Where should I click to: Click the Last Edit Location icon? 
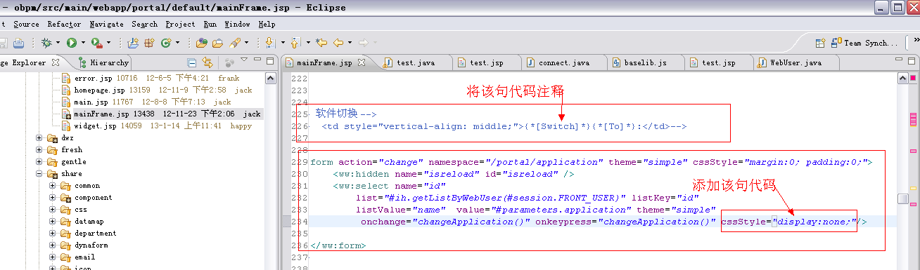tap(321, 43)
